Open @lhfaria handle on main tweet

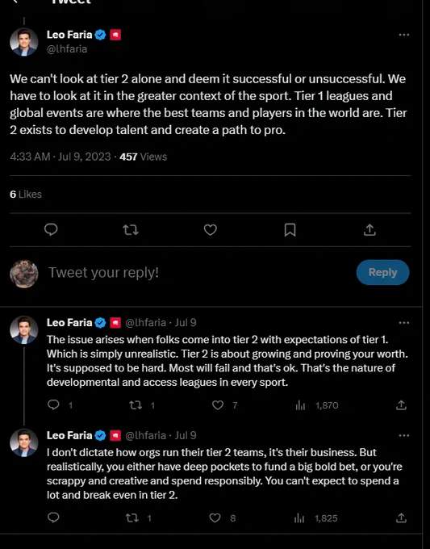coord(67,48)
